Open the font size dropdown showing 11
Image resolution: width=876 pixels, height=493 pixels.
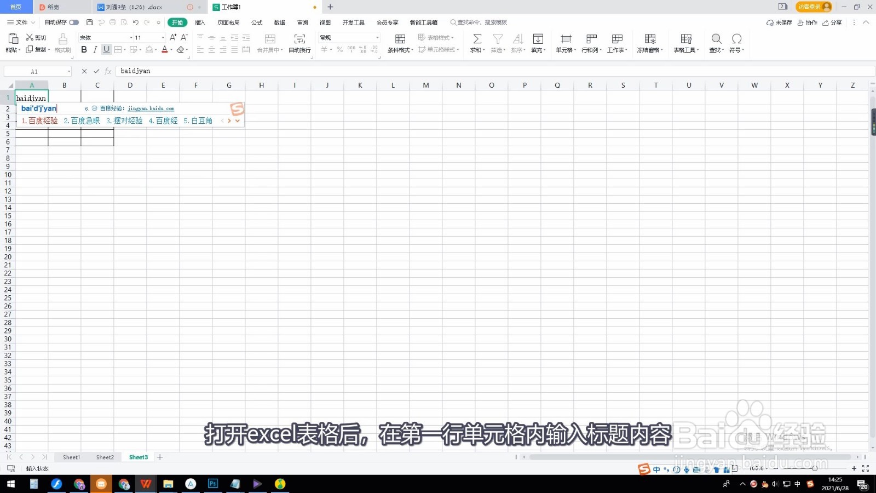(163, 38)
